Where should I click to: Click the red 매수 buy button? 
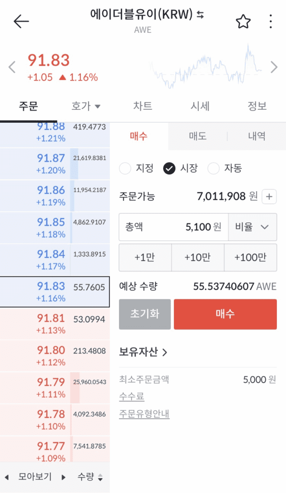pos(225,314)
